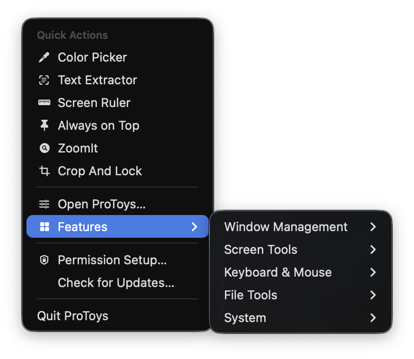Click the Text Extractor scan icon

pyautogui.click(x=44, y=80)
